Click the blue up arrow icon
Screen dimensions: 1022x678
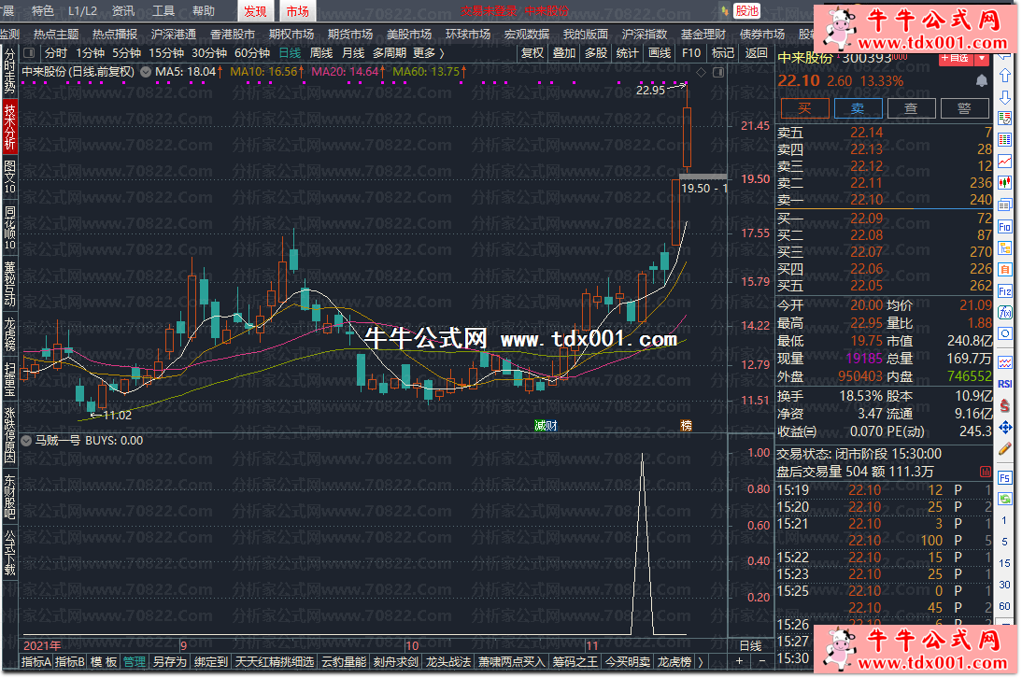[x=1005, y=75]
